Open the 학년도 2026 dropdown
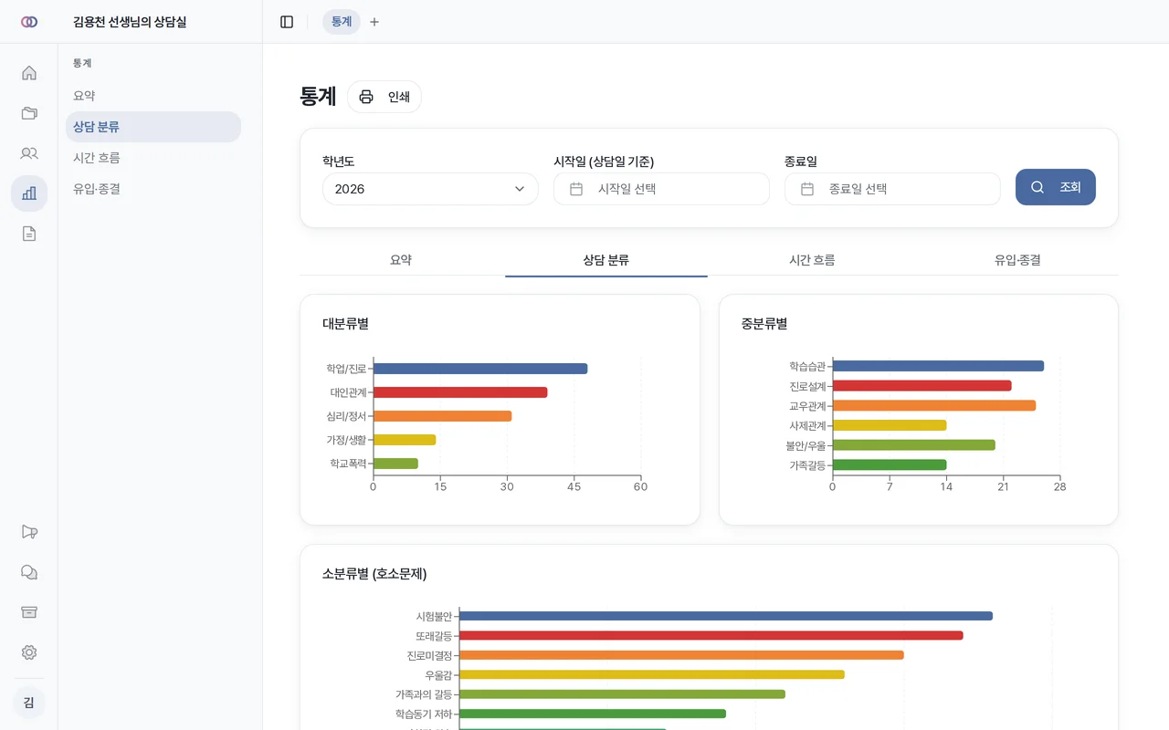This screenshot has height=730, width=1169. [x=430, y=189]
